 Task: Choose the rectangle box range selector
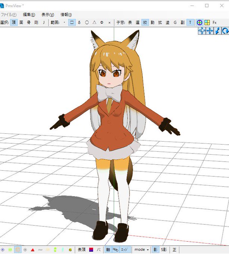[x=72, y=22]
